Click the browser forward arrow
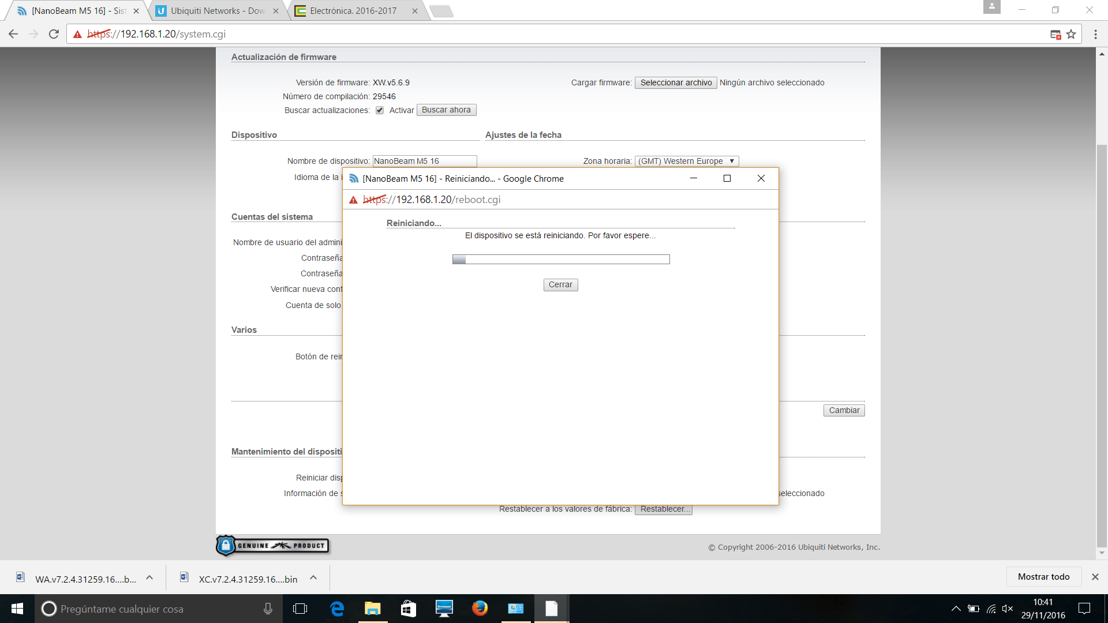This screenshot has height=623, width=1108. click(x=33, y=34)
